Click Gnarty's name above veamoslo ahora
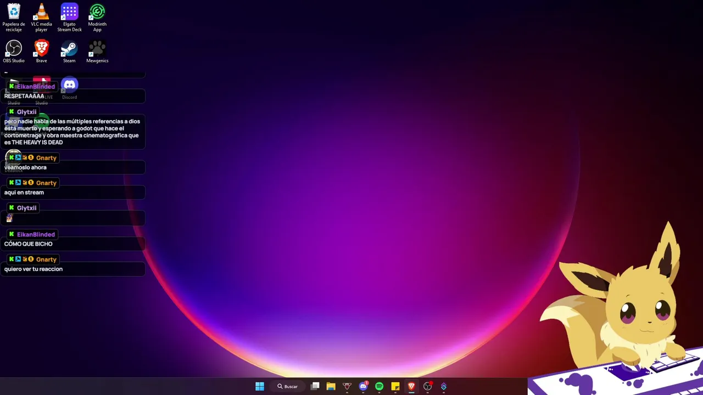Screen dimensions: 703x395 46,158
